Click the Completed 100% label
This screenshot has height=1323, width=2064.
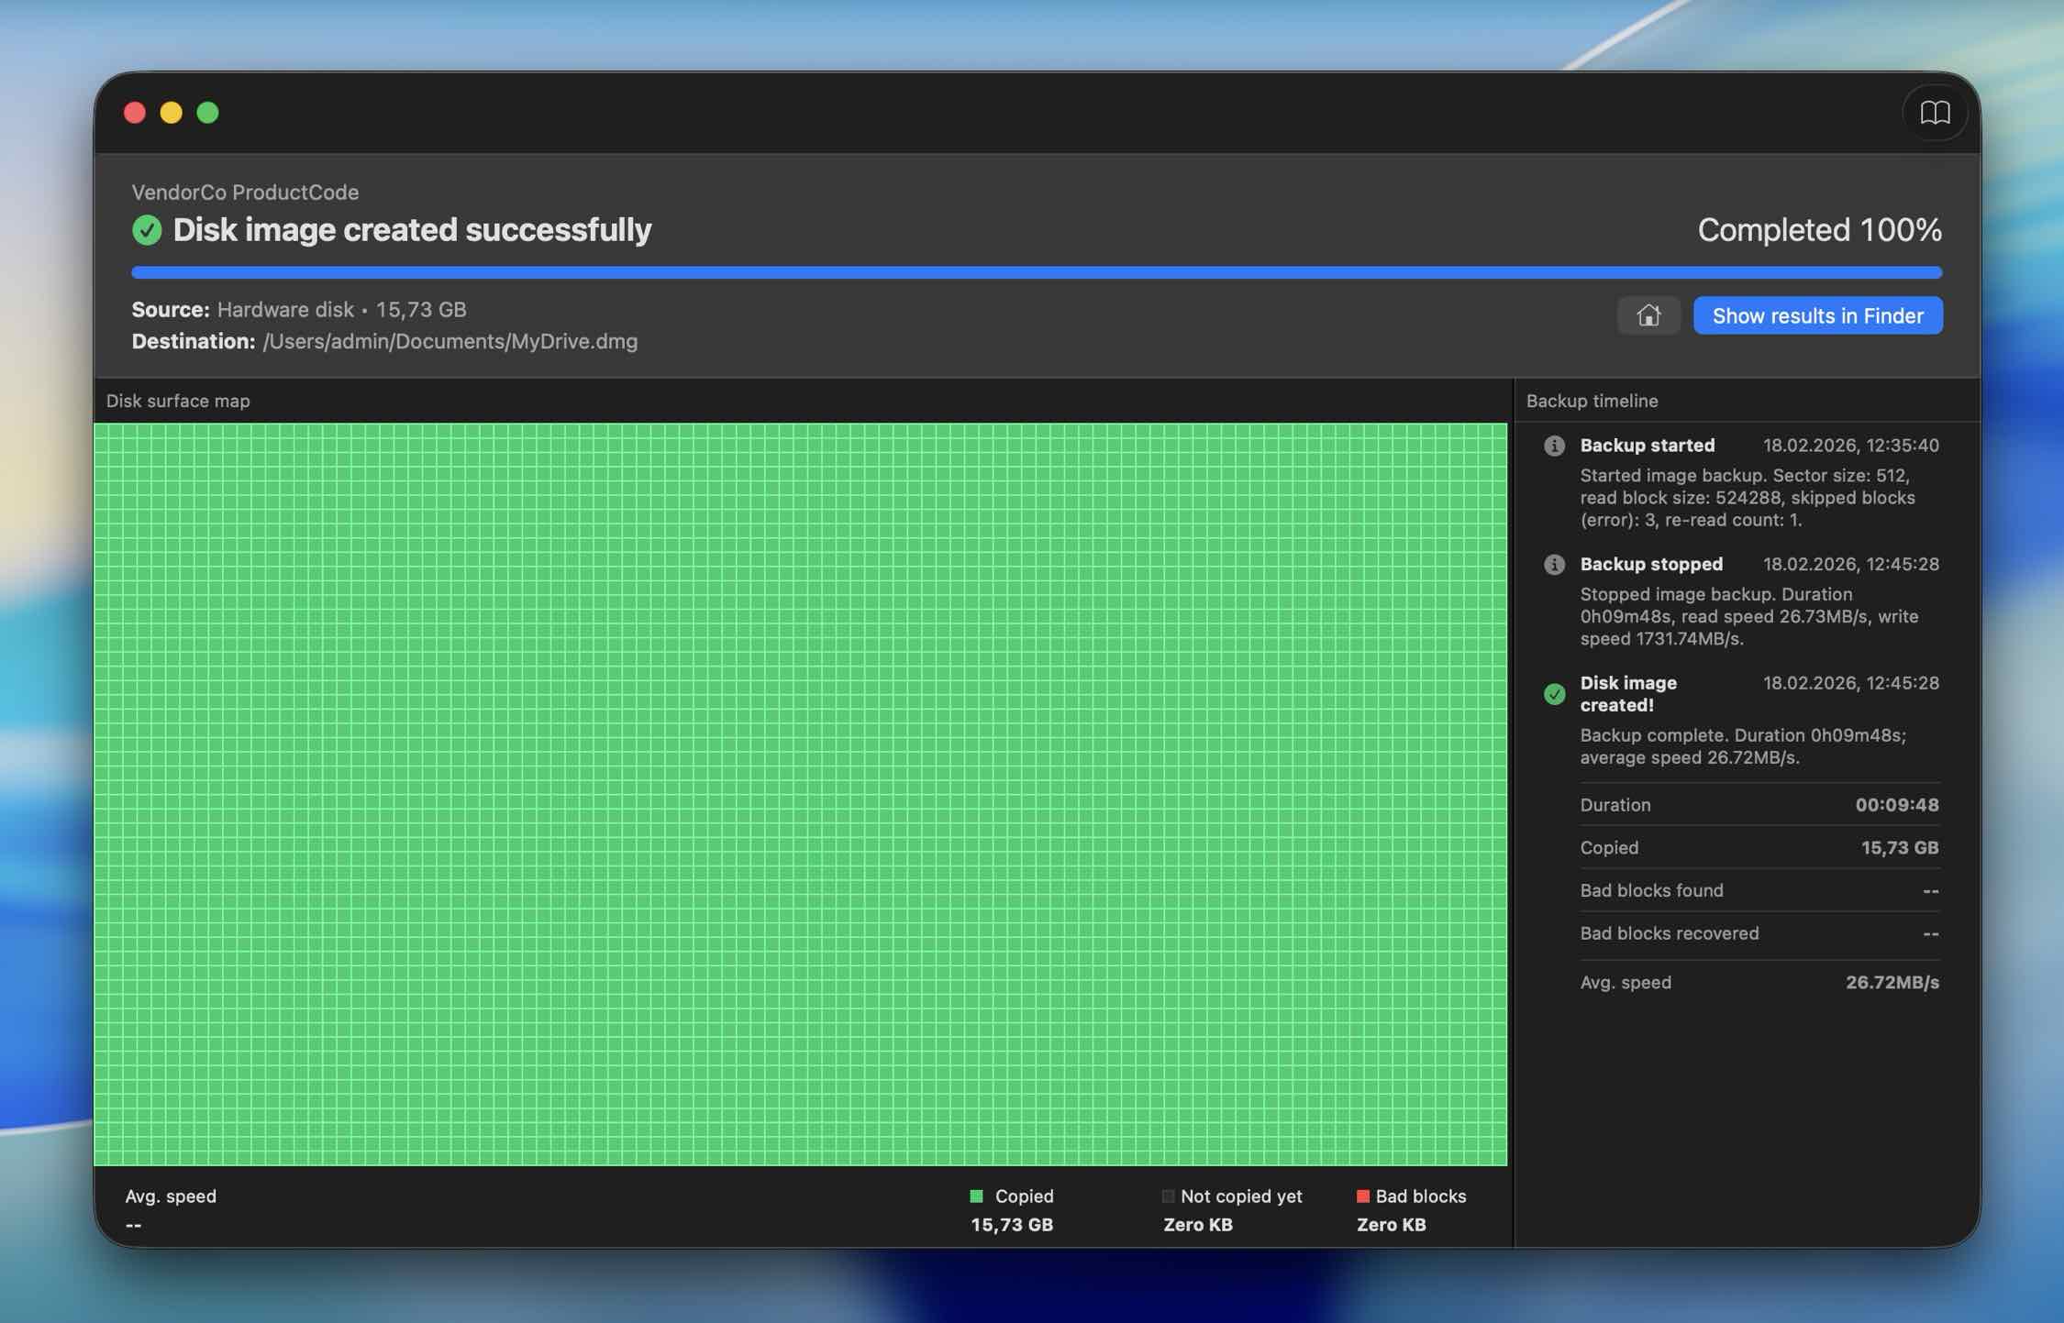click(x=1818, y=230)
